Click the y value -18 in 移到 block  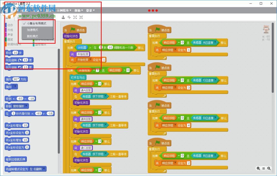[32, 99]
